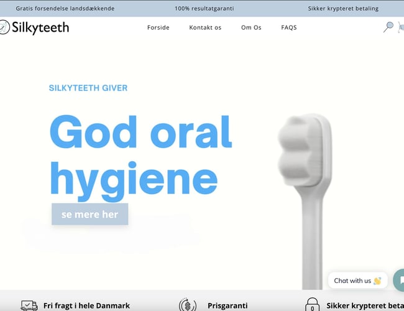Viewport: 404px width, 311px height.
Task: Click the Silkyteeth brand name text
Action: click(x=40, y=27)
